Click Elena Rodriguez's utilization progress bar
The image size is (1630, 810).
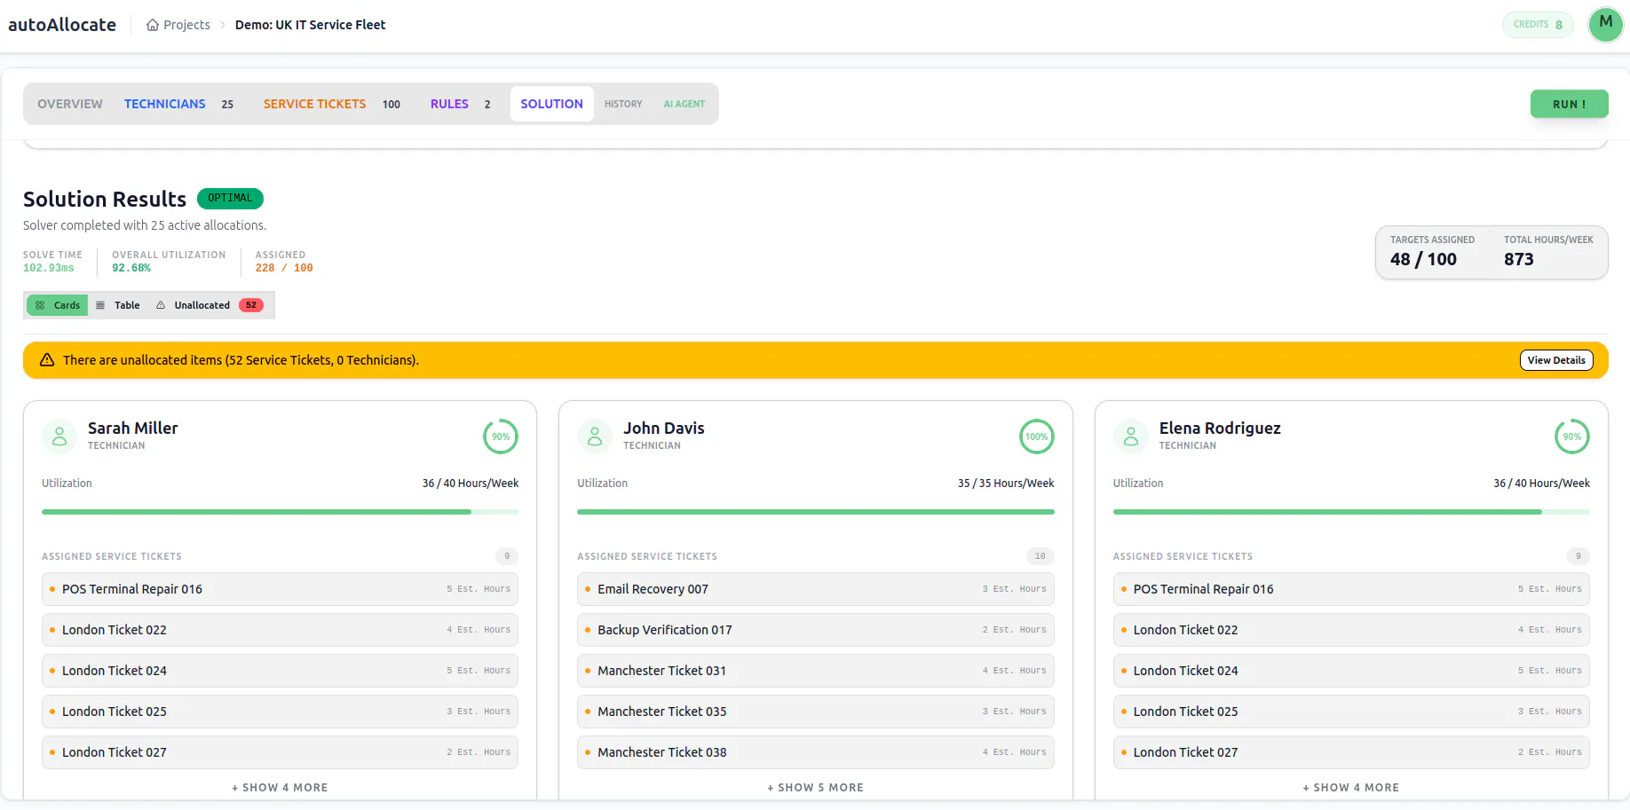[x=1351, y=512]
